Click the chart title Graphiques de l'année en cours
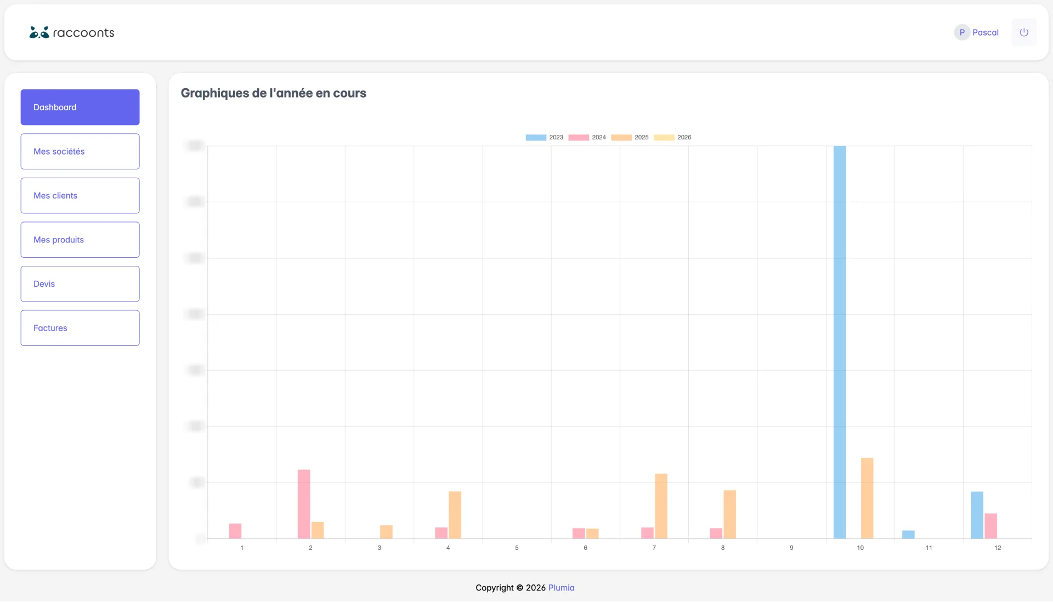Screen dimensions: 1053x602 (274, 93)
